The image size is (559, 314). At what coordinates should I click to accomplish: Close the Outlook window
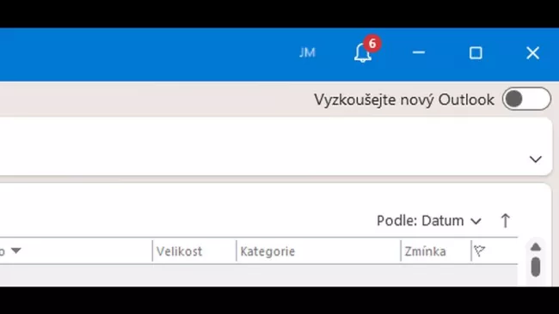(x=532, y=53)
